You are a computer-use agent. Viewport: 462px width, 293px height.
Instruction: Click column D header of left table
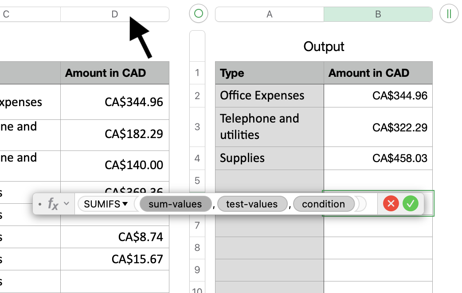click(x=114, y=14)
